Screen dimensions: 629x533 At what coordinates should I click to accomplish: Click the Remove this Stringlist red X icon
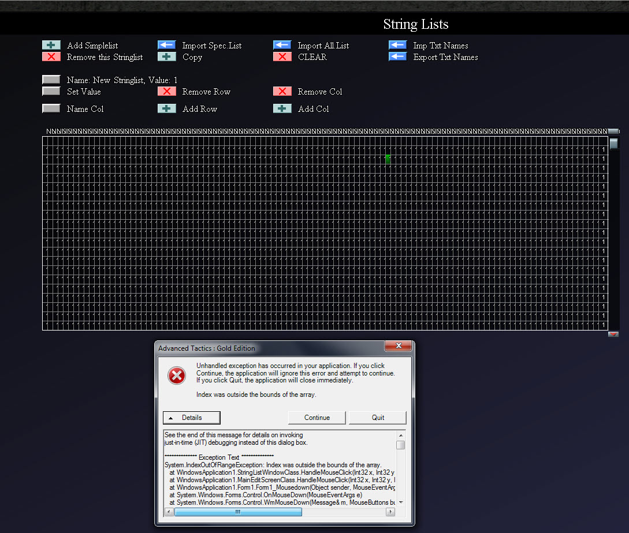click(51, 57)
